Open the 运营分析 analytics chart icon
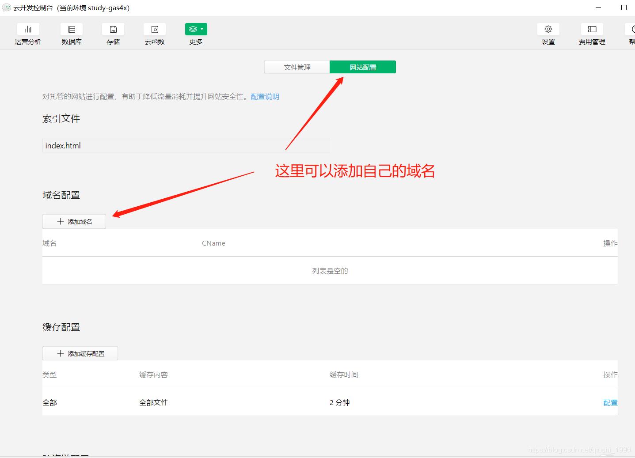Viewport: 635px width, 458px height. 28,29
